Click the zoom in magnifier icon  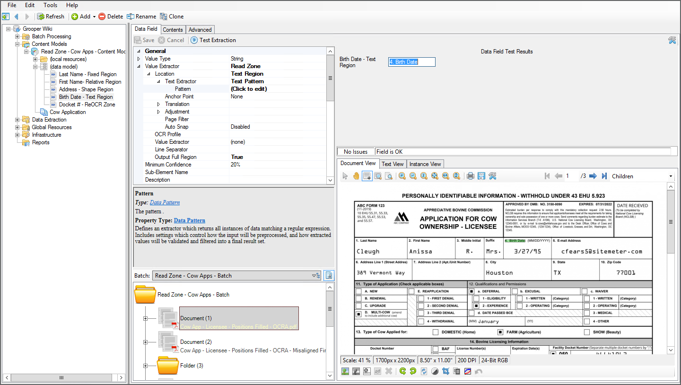click(402, 176)
